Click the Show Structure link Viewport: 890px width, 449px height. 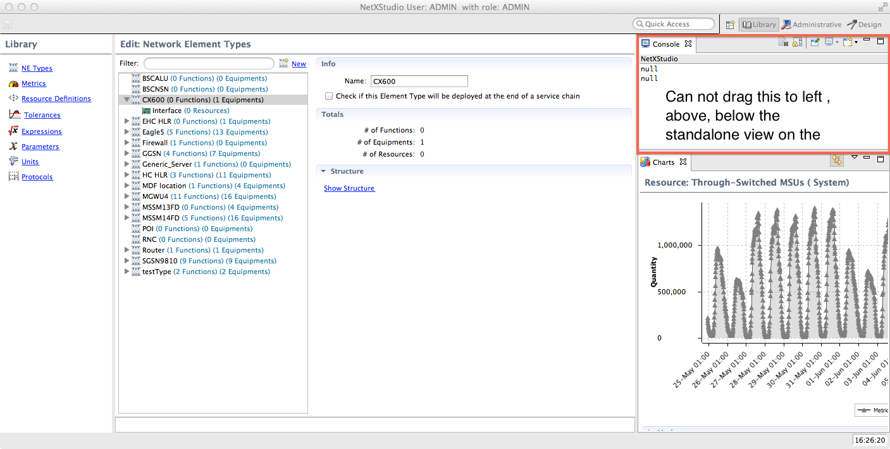[x=349, y=188]
